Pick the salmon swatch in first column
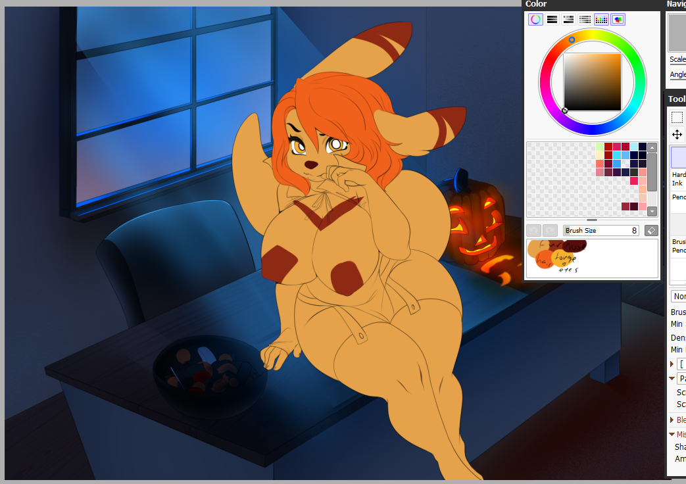This screenshot has height=484, width=686. tap(600, 164)
